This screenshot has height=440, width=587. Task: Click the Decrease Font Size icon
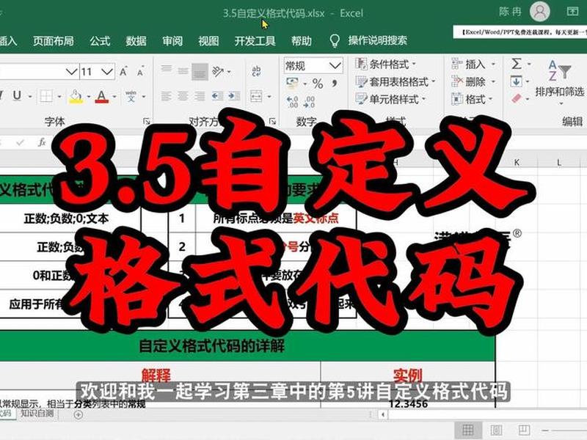(x=140, y=71)
